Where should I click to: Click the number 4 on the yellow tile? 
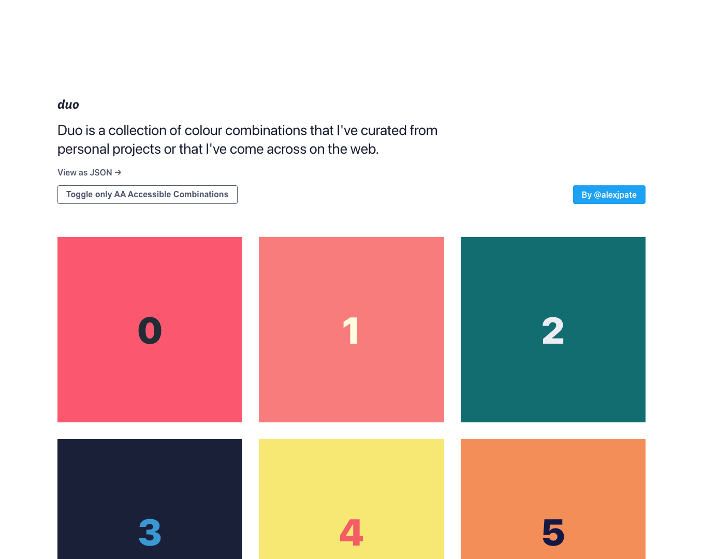[x=351, y=533]
